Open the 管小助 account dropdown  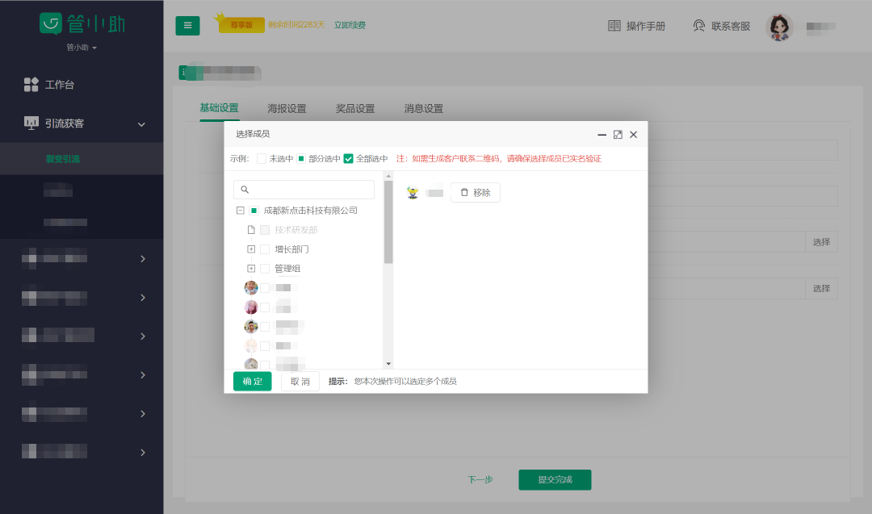pyautogui.click(x=82, y=48)
